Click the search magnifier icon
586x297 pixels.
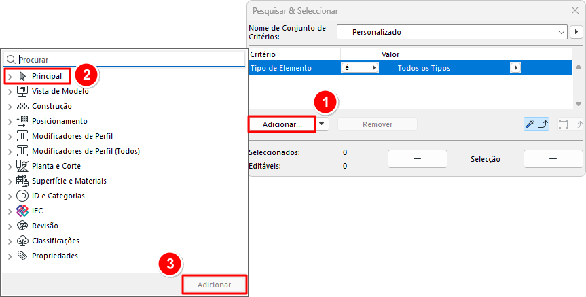[x=12, y=60]
